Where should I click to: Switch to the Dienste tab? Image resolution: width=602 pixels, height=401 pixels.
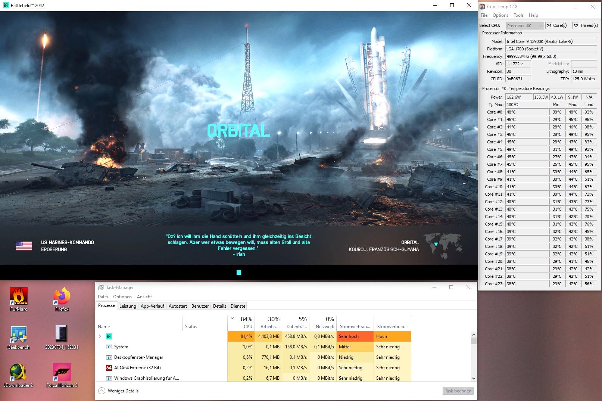[x=238, y=306]
